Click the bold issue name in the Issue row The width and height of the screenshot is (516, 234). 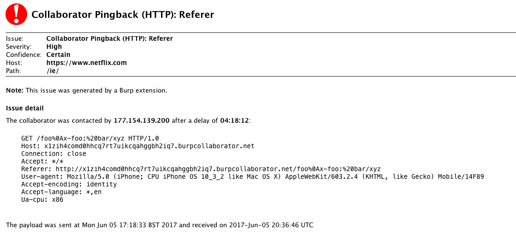(110, 39)
